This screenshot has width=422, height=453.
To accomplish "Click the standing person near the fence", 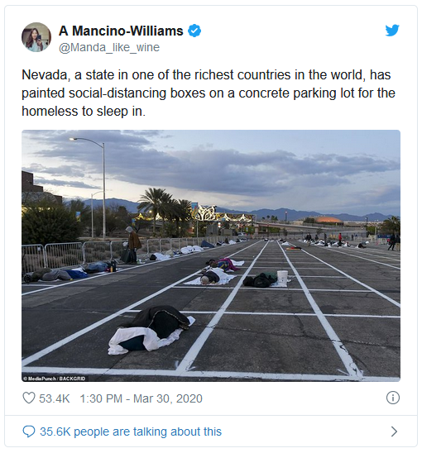I will (x=132, y=245).
